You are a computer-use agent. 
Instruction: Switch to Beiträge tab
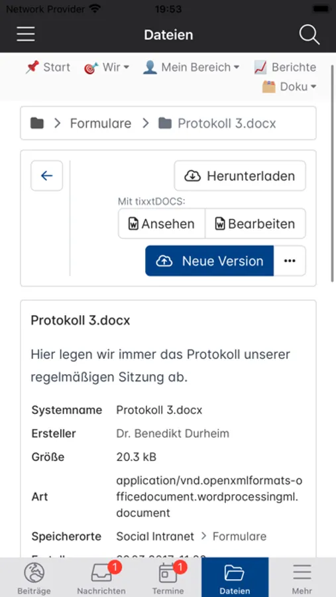(x=34, y=577)
